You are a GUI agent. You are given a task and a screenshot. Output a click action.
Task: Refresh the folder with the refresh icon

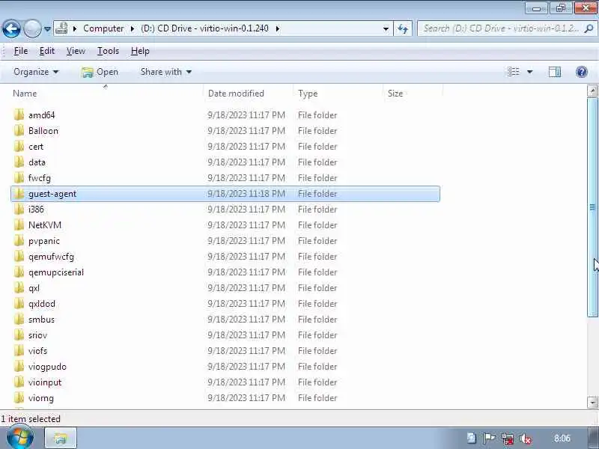pyautogui.click(x=403, y=28)
